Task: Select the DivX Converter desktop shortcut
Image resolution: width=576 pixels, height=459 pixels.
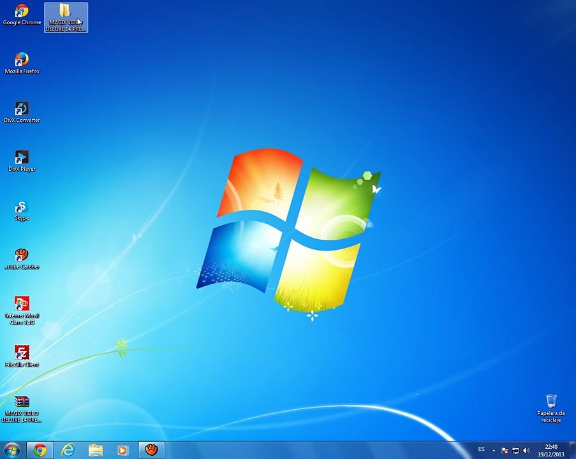Action: click(x=22, y=112)
